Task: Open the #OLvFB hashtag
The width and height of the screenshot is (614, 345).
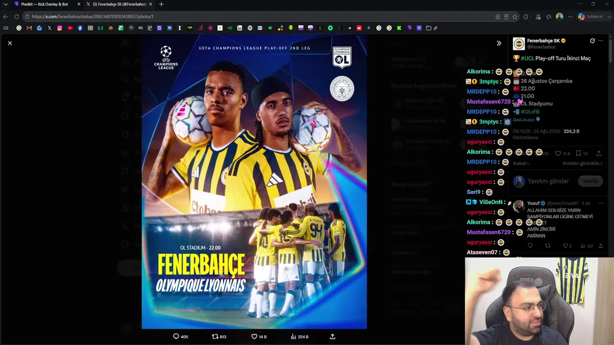Action: pyautogui.click(x=530, y=112)
